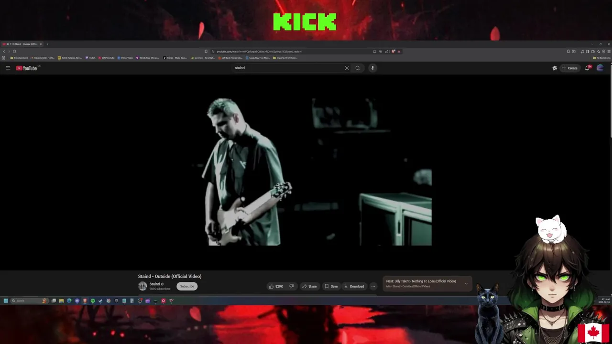Click the magnifier search button
Screen dimensions: 612x344
(357, 68)
